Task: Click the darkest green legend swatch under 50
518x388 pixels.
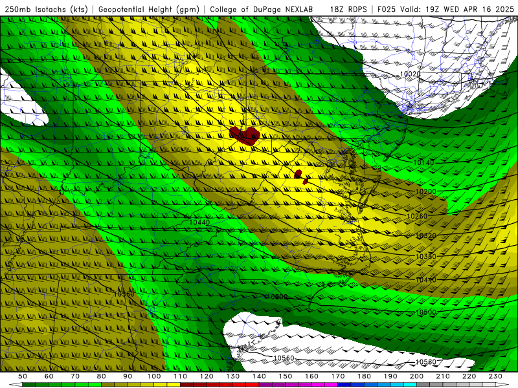Action: (x=28, y=385)
